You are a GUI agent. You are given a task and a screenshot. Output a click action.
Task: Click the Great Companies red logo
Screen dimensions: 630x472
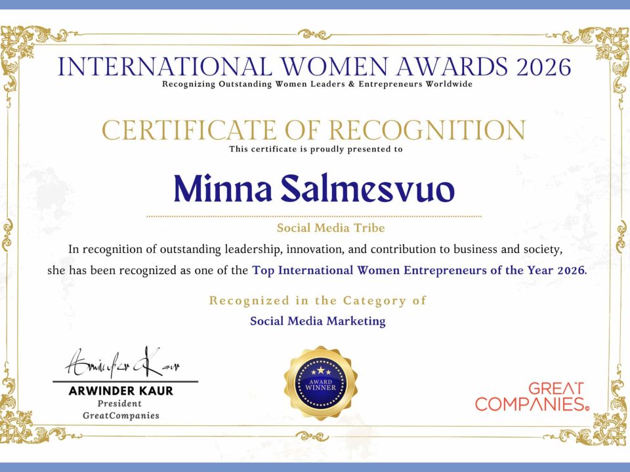(x=532, y=397)
